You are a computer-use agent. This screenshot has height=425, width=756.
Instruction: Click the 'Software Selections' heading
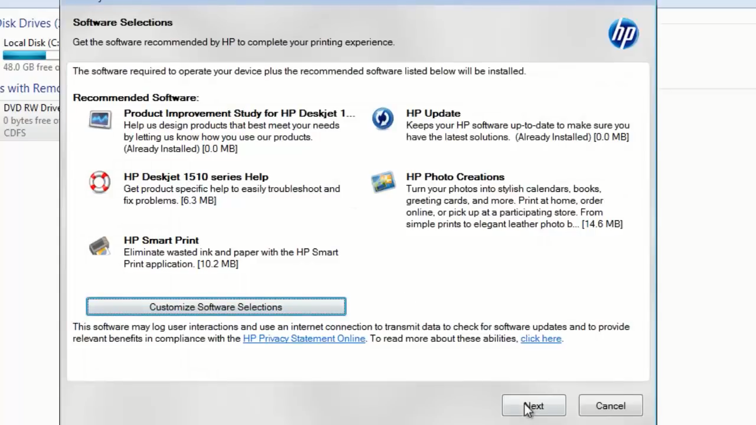click(123, 22)
